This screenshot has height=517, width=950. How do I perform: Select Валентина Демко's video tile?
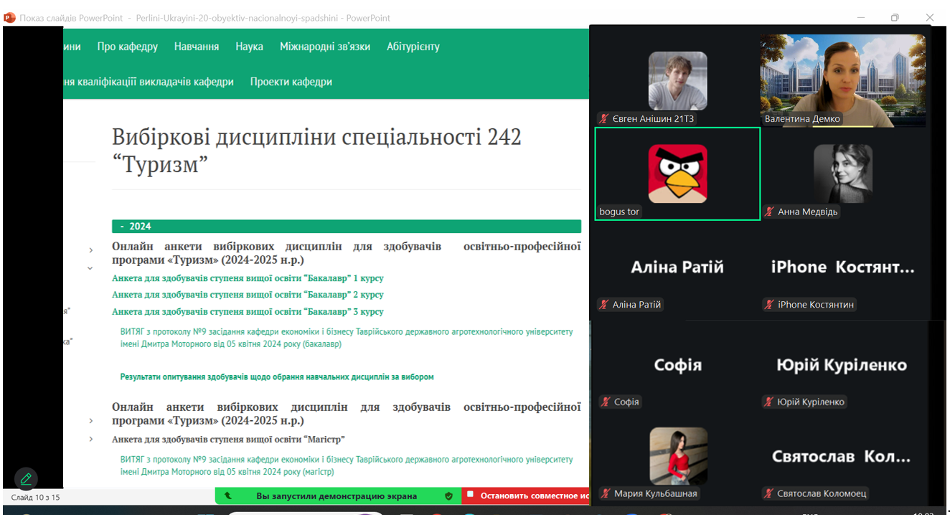click(843, 80)
